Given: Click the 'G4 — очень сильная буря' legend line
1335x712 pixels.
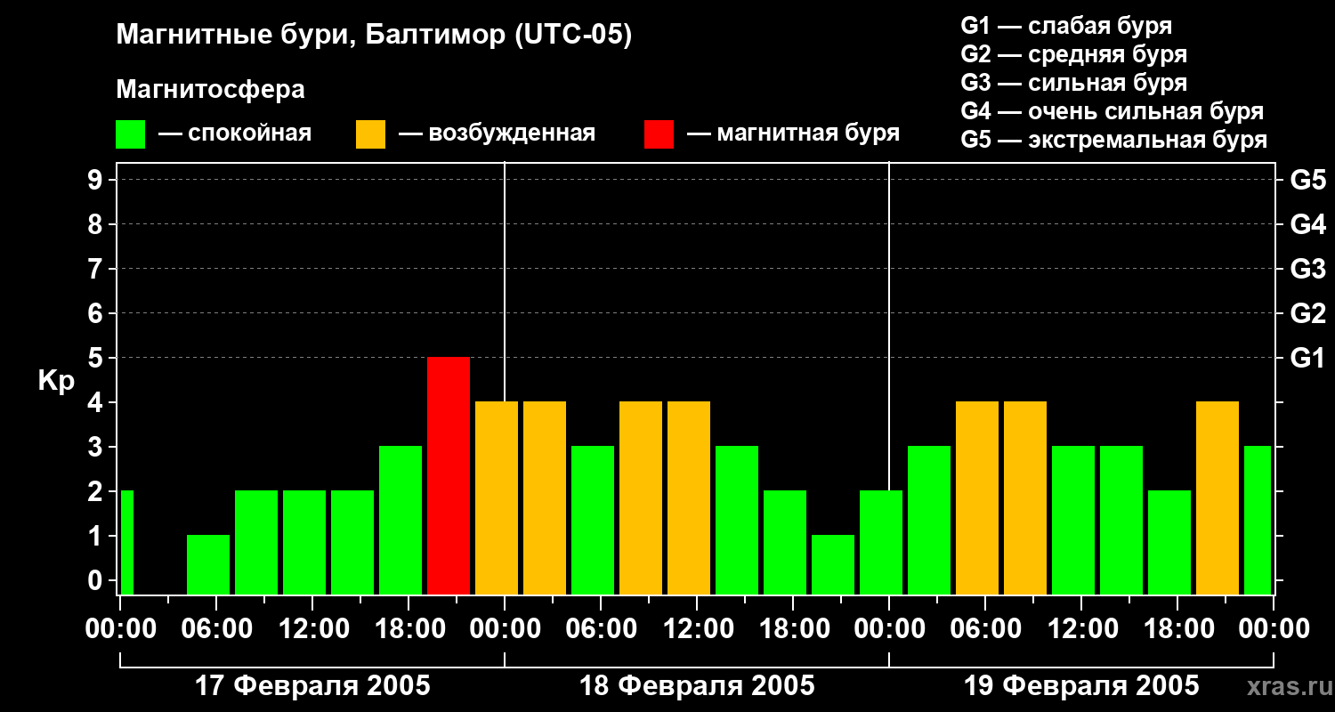Looking at the screenshot, I should (1112, 111).
